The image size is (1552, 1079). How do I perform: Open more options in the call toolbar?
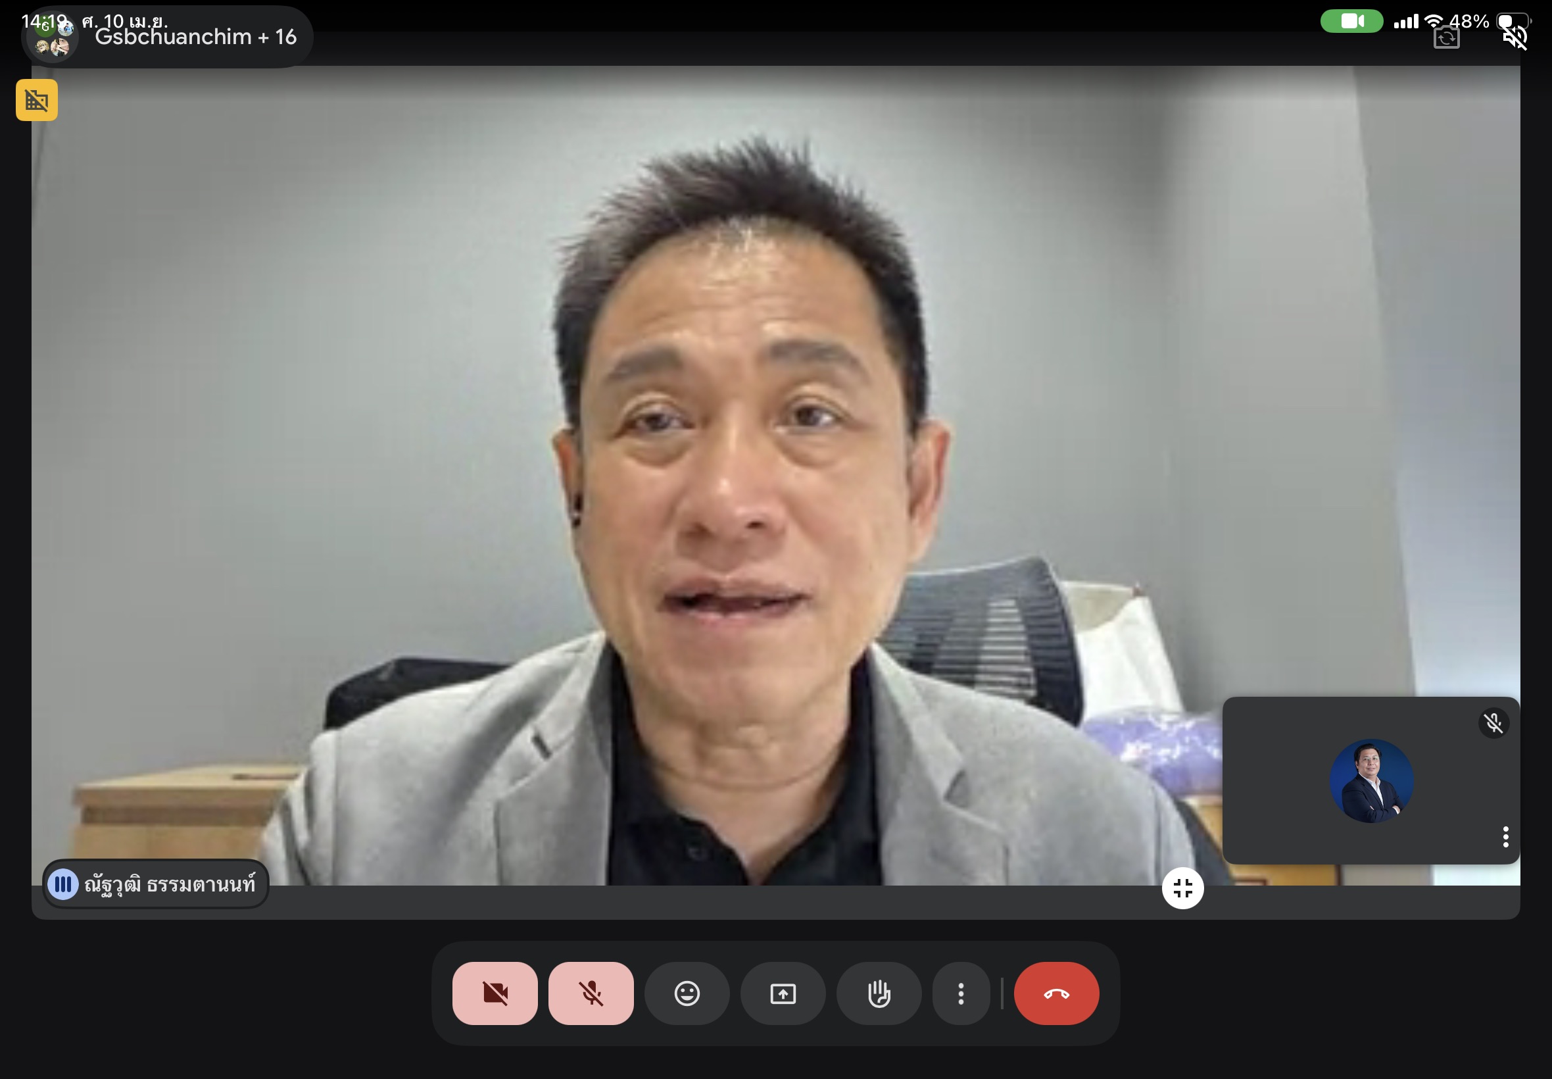[961, 993]
